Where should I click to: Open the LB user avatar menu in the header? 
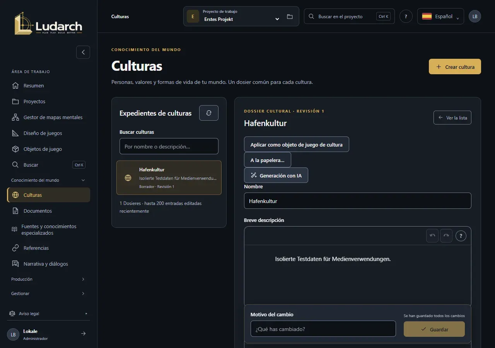[475, 17]
